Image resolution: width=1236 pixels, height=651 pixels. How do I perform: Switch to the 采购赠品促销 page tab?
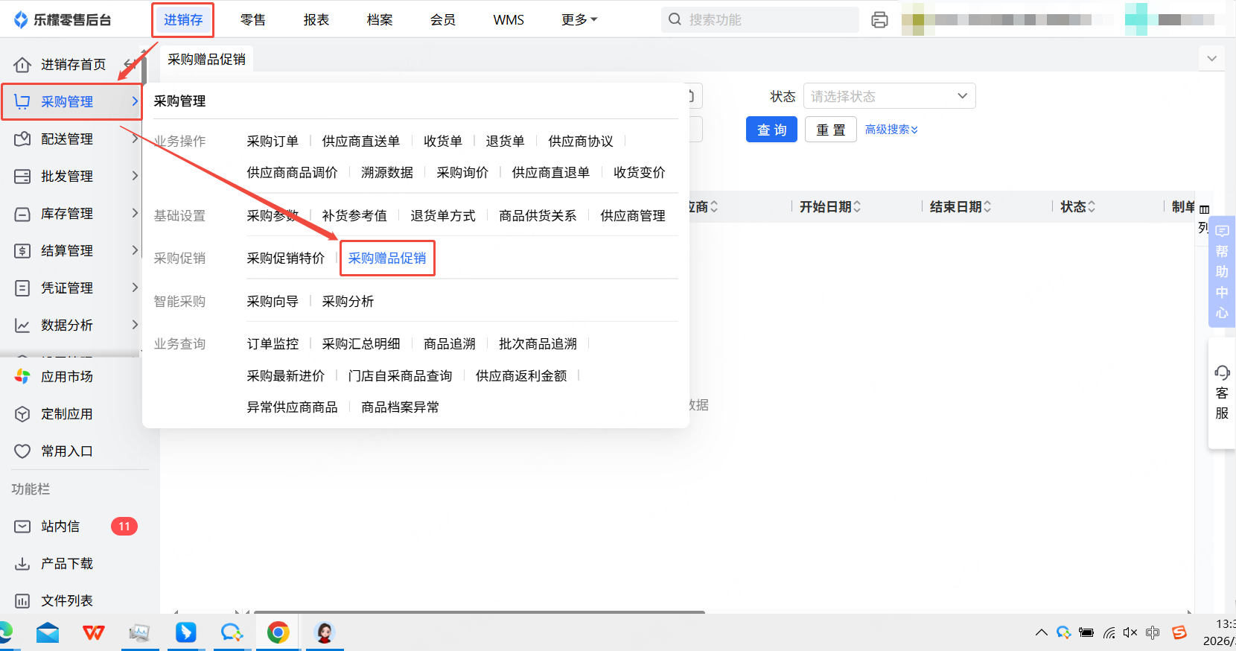[x=206, y=59]
